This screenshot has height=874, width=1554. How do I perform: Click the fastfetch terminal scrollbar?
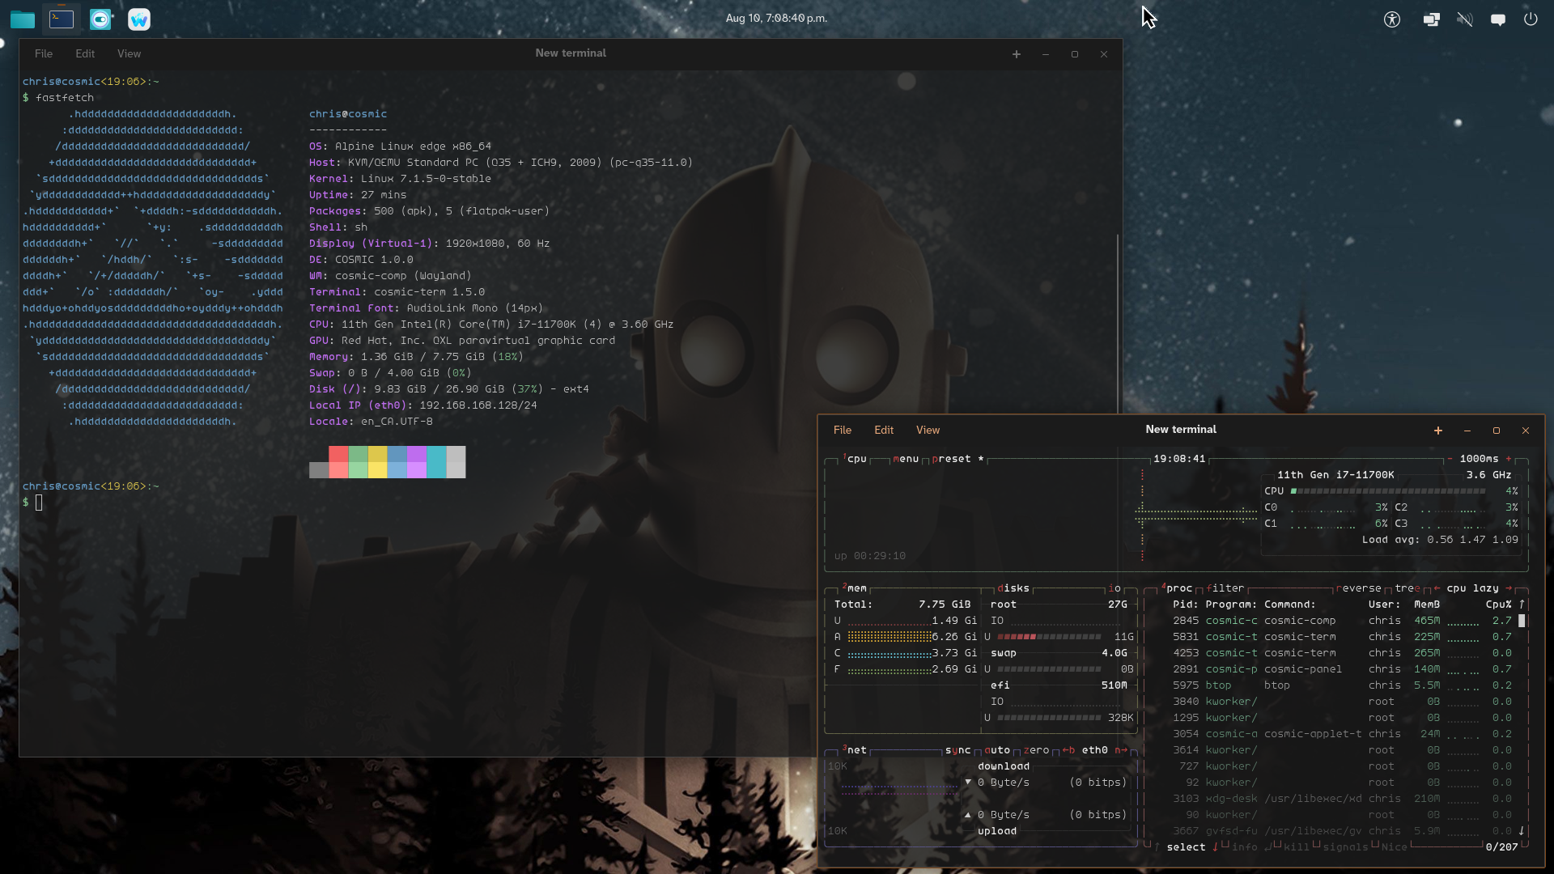pyautogui.click(x=1118, y=324)
